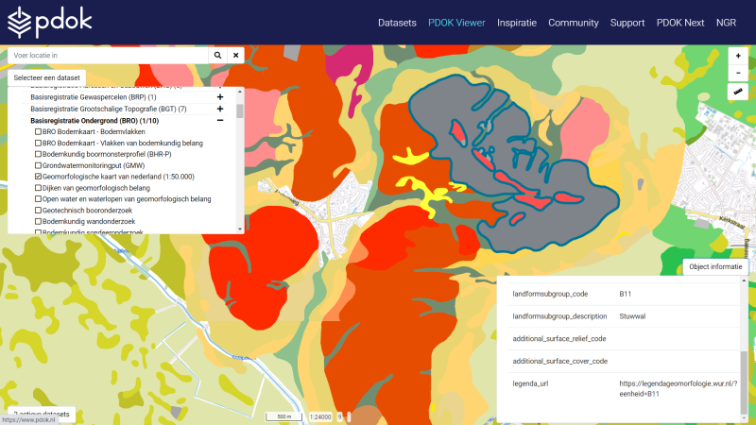Open the legendageomorfologie.wur.nl link
Viewport: 756px width, 425px height.
point(678,388)
